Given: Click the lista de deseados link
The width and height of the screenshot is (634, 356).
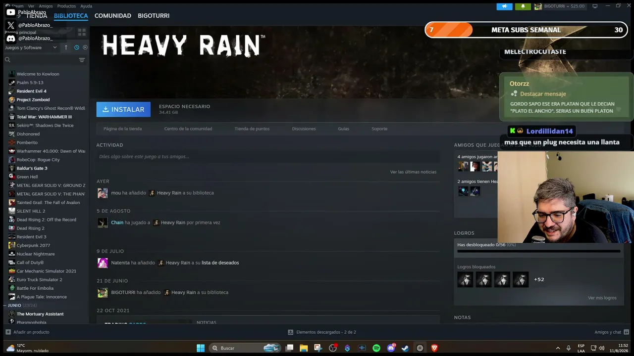Looking at the screenshot, I should (x=220, y=263).
